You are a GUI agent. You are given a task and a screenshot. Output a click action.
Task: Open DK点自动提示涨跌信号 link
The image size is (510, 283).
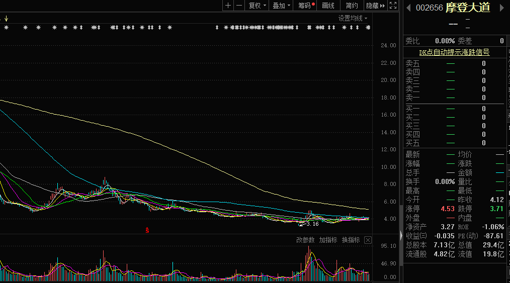click(454, 52)
